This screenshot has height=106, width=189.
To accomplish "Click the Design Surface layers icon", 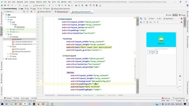I will (141, 19).
